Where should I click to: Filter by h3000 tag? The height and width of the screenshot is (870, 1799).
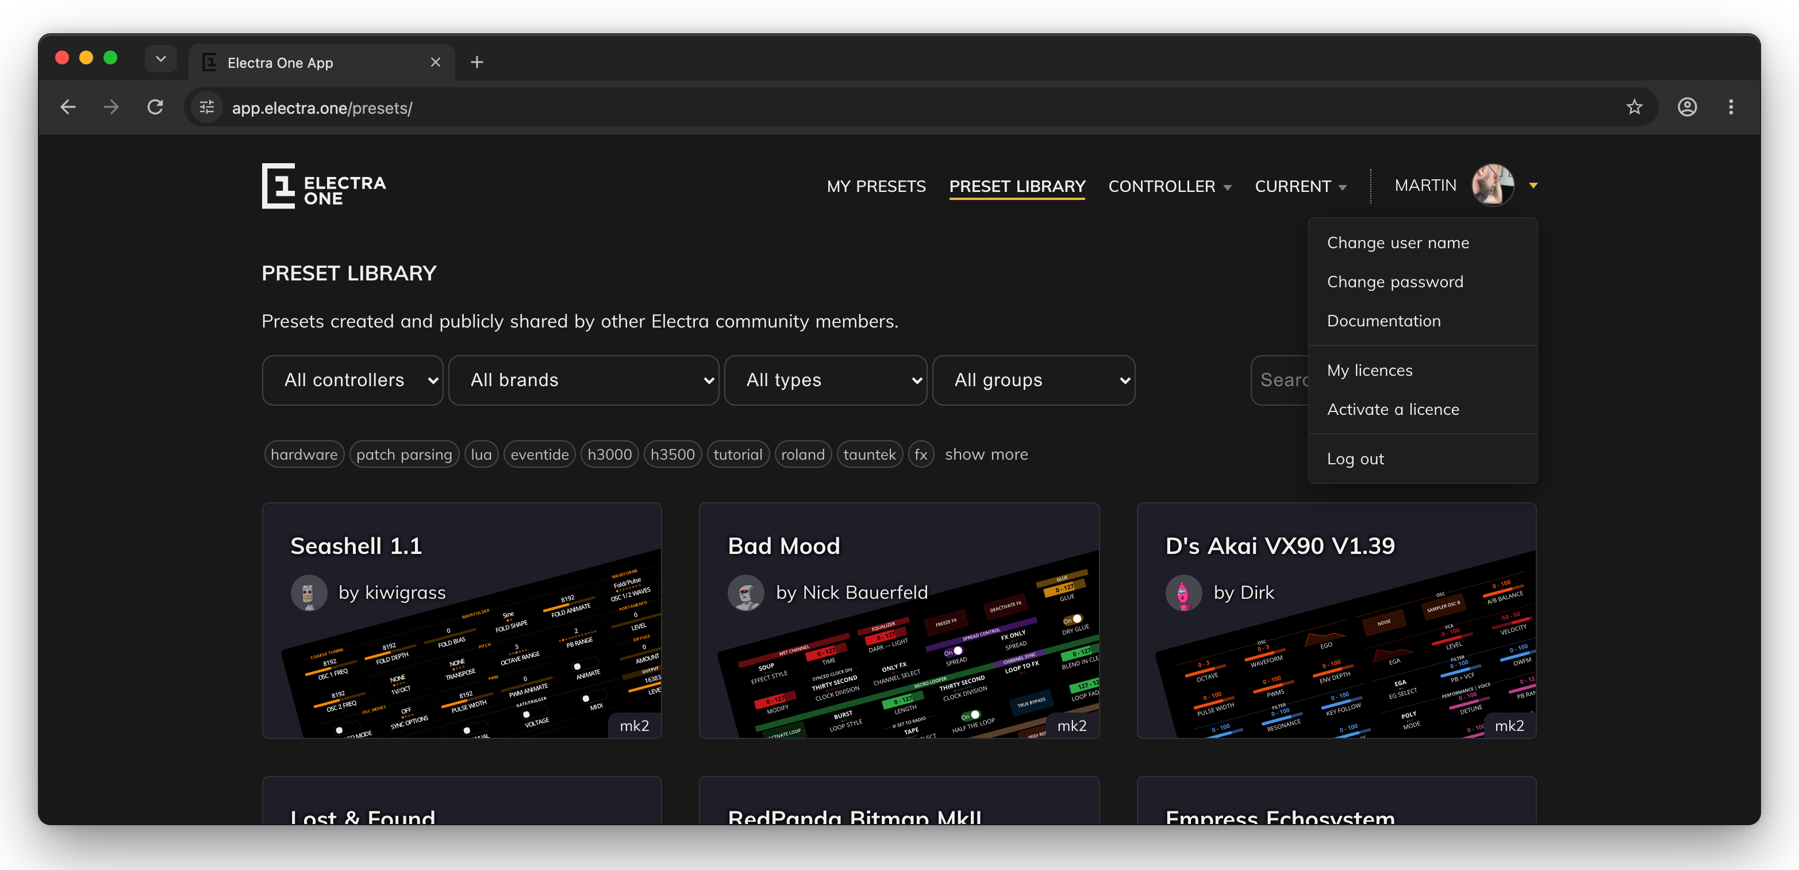(609, 455)
